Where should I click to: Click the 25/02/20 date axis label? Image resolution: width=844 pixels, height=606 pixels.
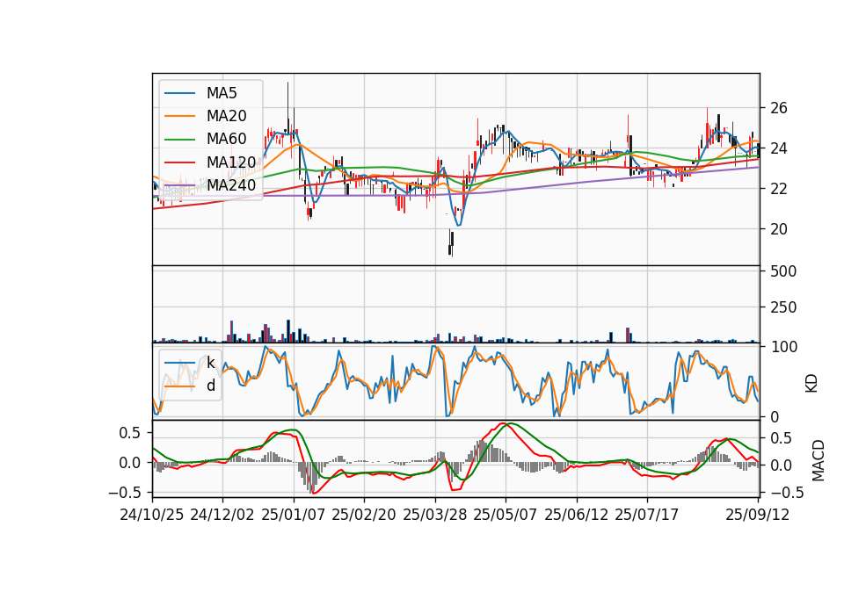364,515
